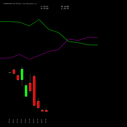
Task: Click the 28 Jan date label
Action: pyautogui.click(x=9, y=121)
